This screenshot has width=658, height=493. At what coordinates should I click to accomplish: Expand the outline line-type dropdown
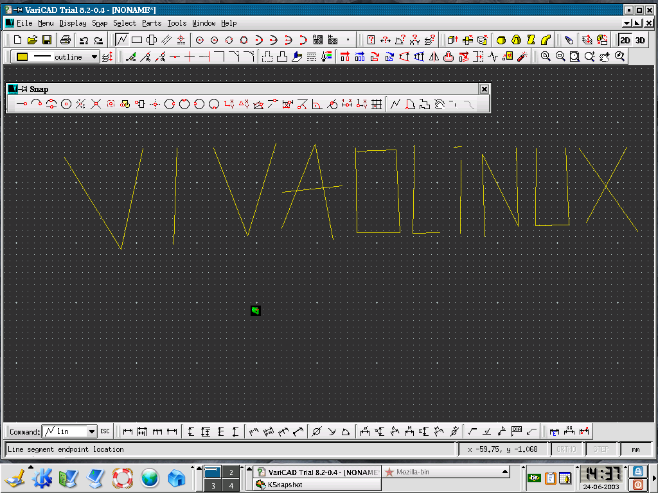94,56
